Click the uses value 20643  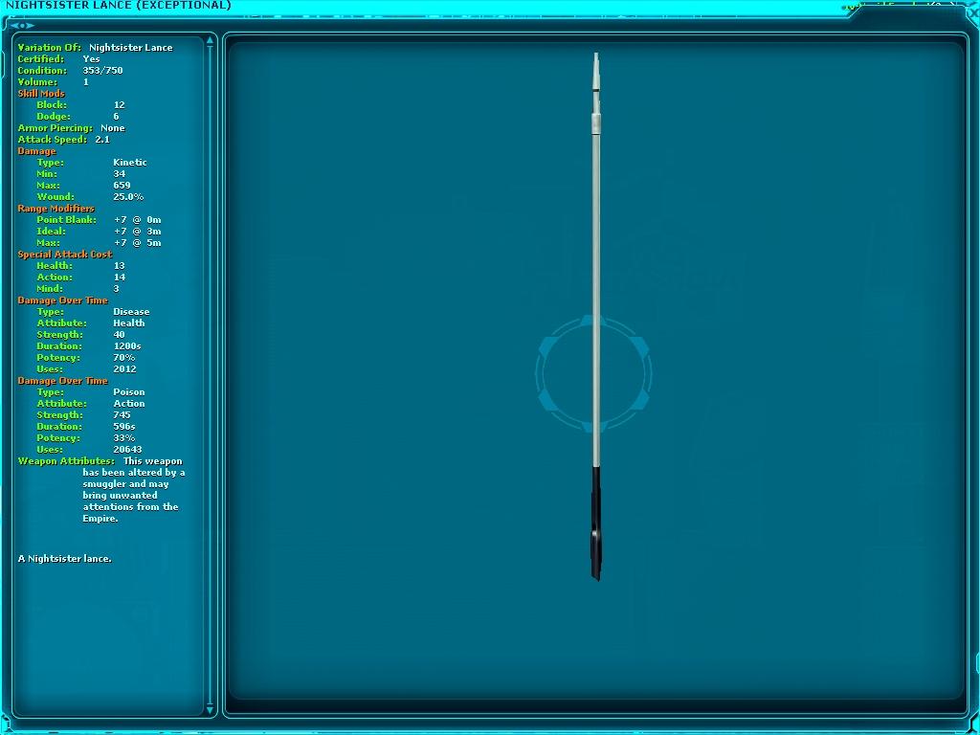(x=127, y=450)
